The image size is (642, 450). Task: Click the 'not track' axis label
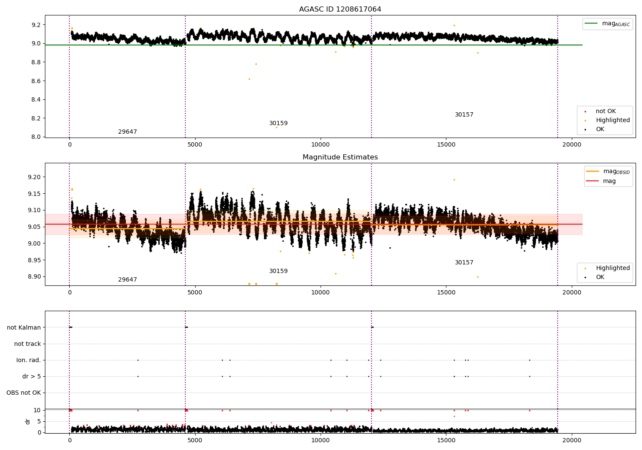[x=27, y=344]
